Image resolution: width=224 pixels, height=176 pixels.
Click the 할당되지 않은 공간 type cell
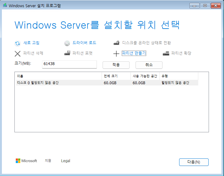pyautogui.click(x=175, y=83)
